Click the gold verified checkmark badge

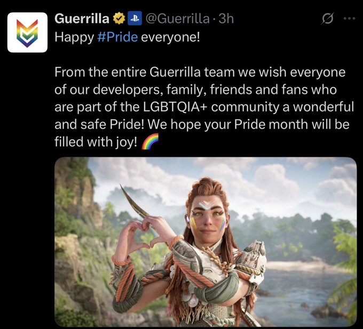(119, 19)
